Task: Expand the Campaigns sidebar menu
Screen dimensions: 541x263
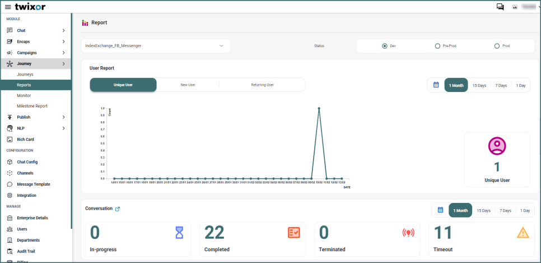Action: tap(63, 53)
